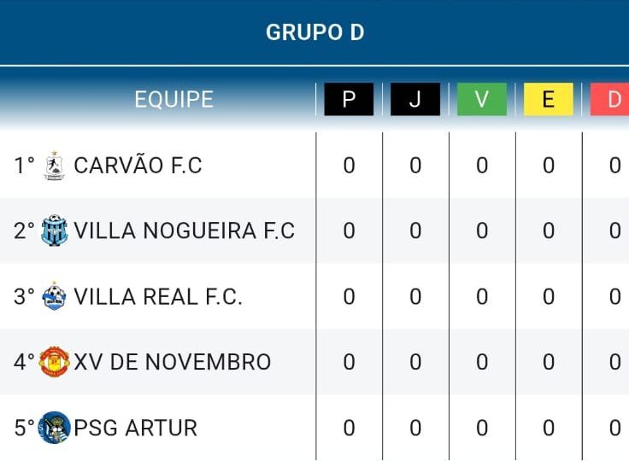629x461 pixels.
Task: Click the Carvão F.C team crest
Action: [x=54, y=165]
